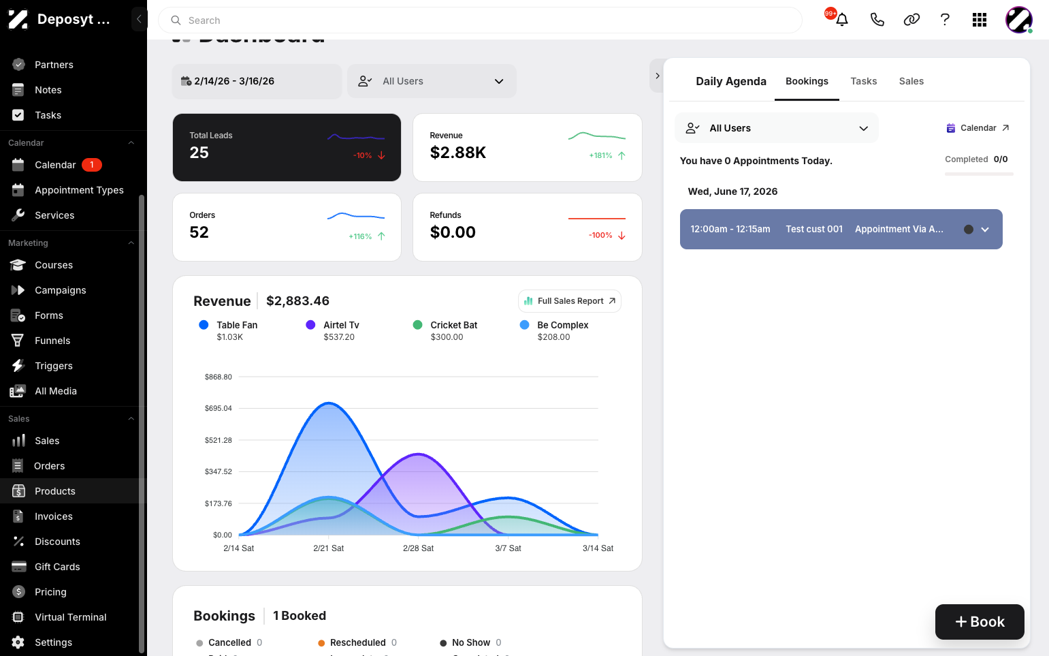Click the Products icon
1049x656 pixels.
tap(18, 491)
